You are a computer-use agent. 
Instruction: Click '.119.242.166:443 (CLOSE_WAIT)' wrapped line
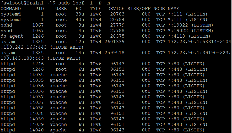point(42,47)
